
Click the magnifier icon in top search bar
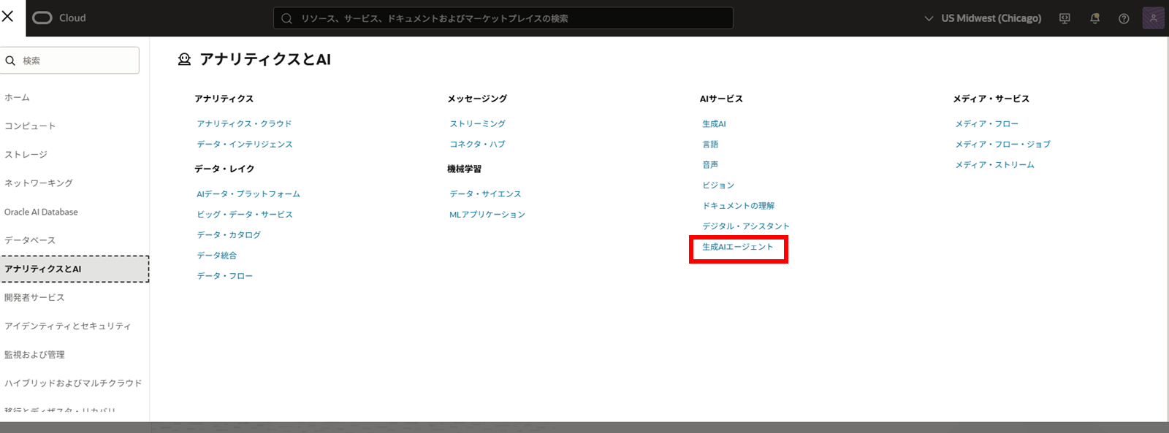(x=287, y=18)
